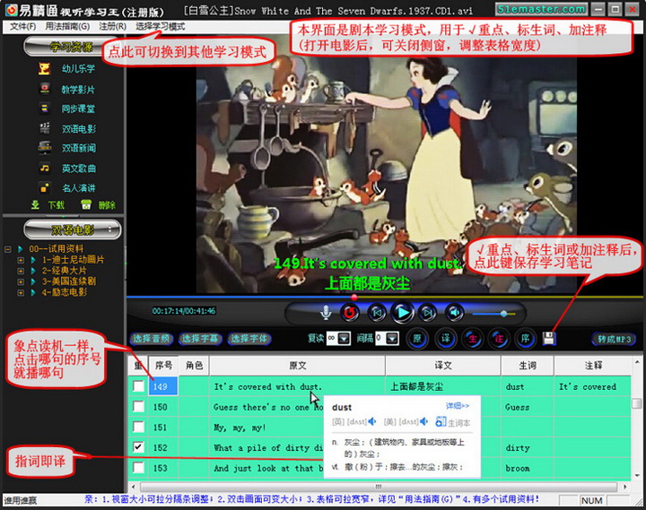Toggle the 原 original text button
This screenshot has width=646, height=510.
(417, 338)
